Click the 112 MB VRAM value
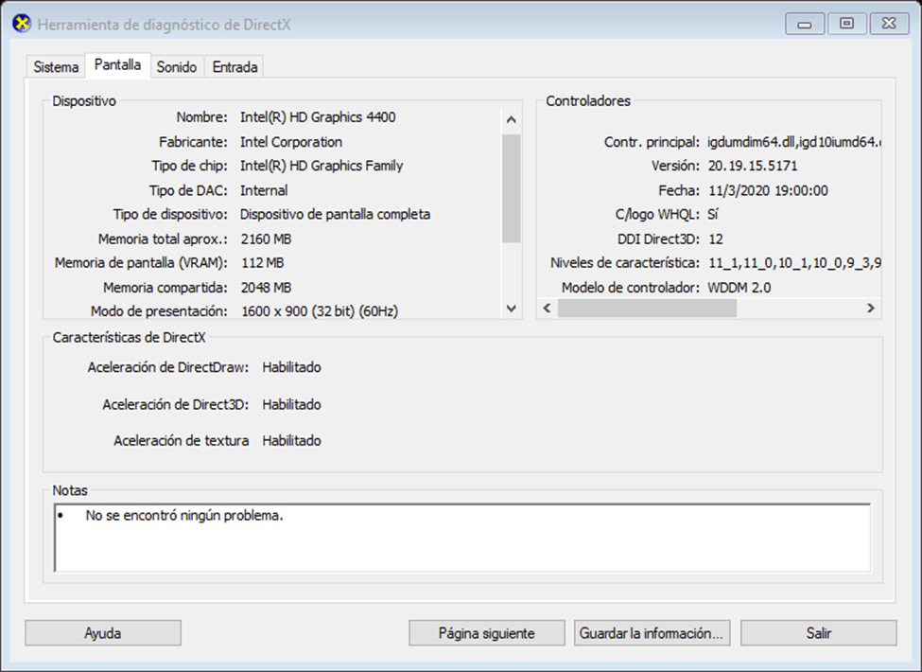 click(262, 262)
